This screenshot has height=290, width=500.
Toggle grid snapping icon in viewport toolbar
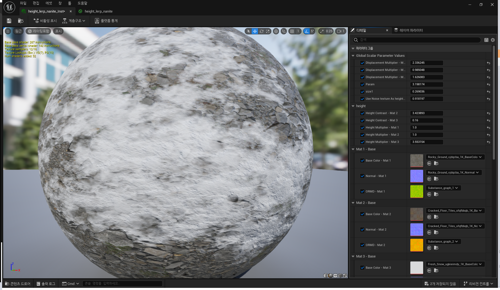click(292, 31)
